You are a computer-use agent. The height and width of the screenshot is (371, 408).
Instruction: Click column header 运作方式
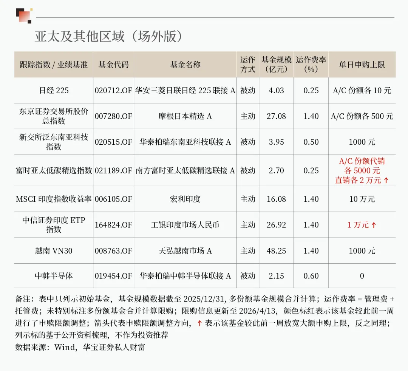pyautogui.click(x=248, y=65)
